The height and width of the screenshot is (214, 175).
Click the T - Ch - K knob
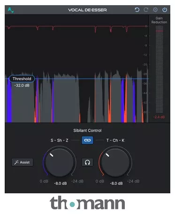click(x=115, y=162)
